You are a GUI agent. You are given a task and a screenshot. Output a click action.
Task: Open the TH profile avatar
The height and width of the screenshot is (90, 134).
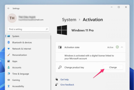click(x=12, y=18)
